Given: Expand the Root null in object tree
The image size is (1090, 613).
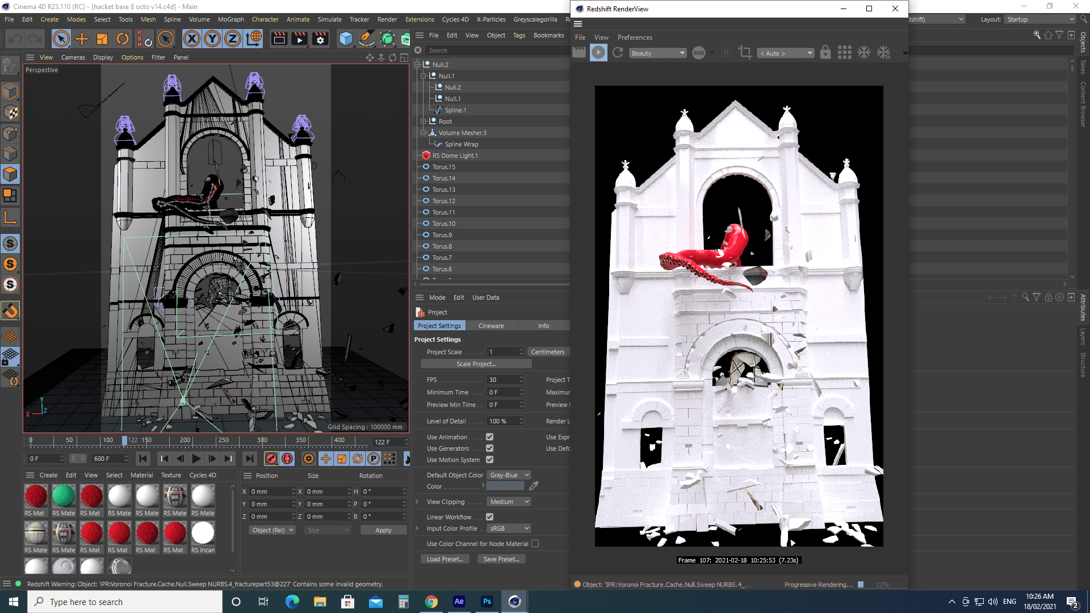Looking at the screenshot, I should coord(424,121).
